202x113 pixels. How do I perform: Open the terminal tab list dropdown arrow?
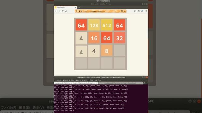tap(147, 83)
